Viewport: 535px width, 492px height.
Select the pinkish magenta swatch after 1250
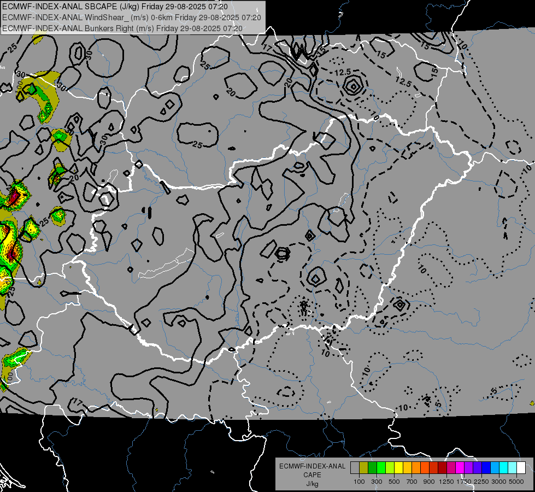[451, 468]
